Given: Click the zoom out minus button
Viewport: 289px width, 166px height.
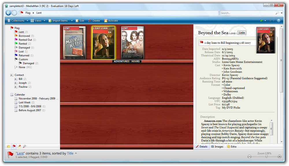Looking at the screenshot, I should pyautogui.click(x=249, y=157).
